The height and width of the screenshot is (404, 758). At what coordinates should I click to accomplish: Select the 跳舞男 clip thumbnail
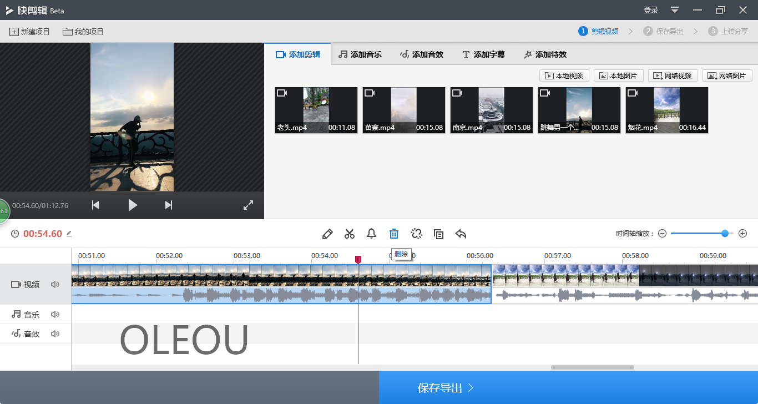[x=579, y=110]
